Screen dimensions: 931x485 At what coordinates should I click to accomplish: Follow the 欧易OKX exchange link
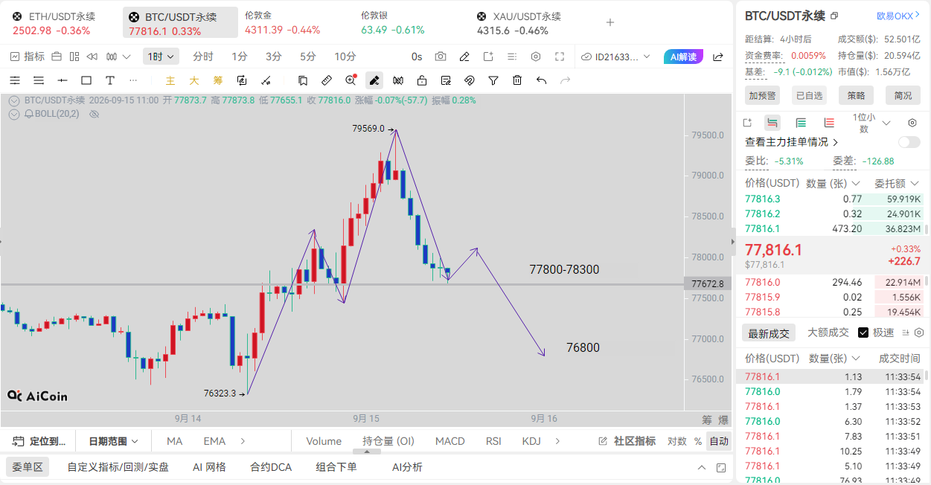898,16
